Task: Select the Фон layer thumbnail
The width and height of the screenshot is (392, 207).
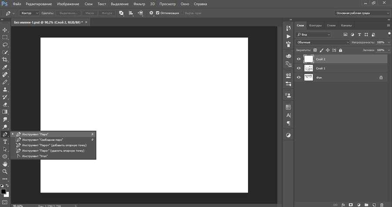Action: 309,77
